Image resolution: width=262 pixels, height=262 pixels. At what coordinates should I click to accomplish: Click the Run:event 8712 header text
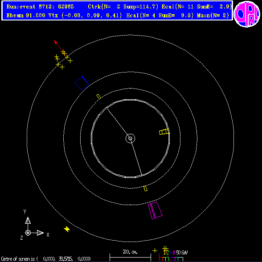click(40, 7)
